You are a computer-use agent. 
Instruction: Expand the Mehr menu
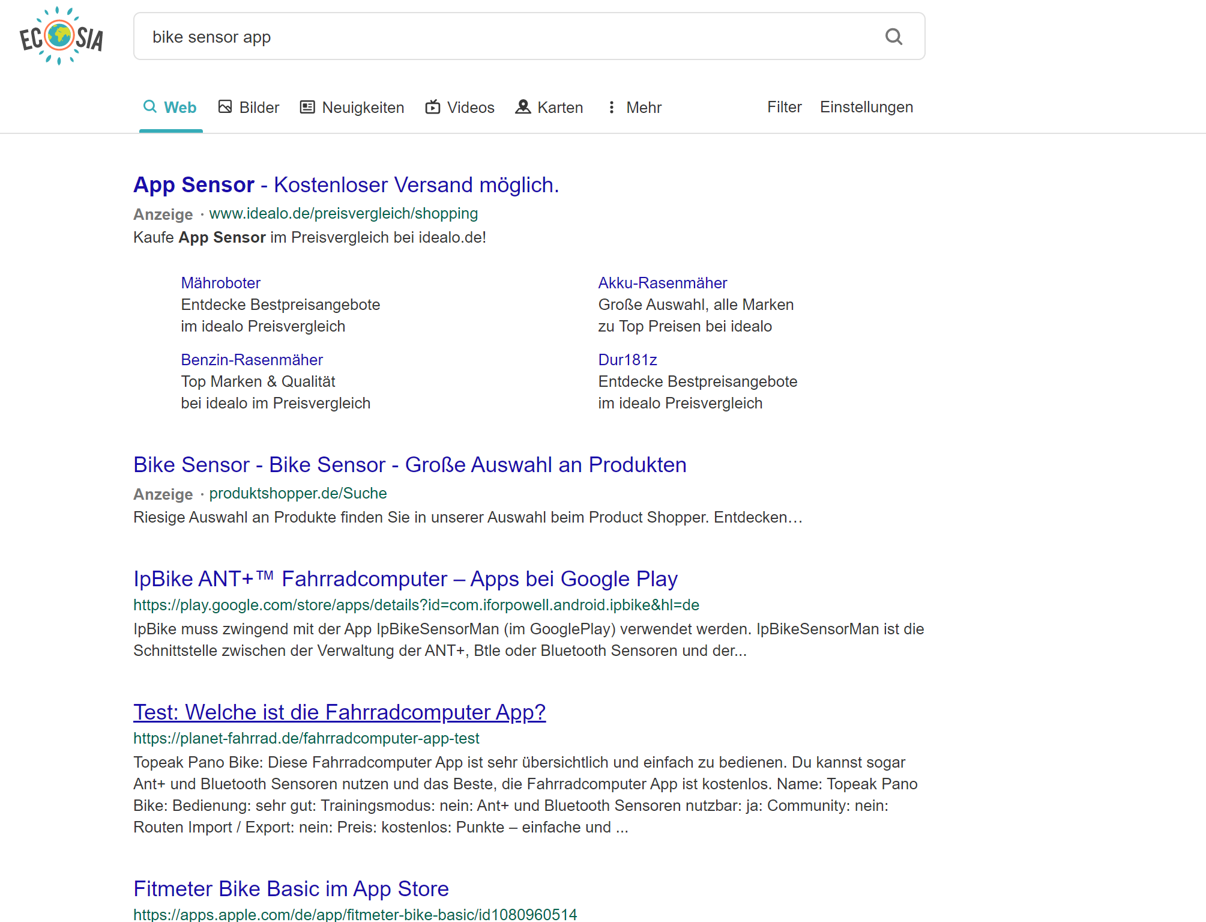point(634,108)
